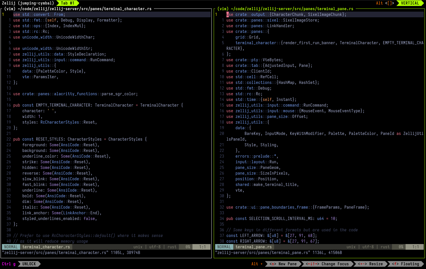The image size is (426, 269).
Task: Click the terminal_character.rs status line filename
Action: [x=46, y=247]
